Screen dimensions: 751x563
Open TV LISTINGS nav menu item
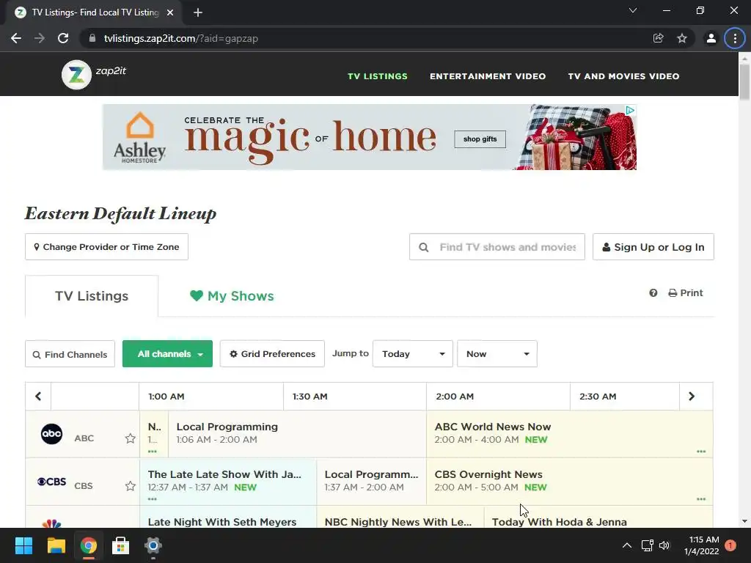(x=378, y=76)
